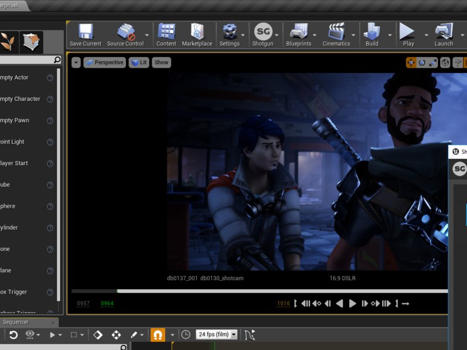Screen dimensions: 467x350
Task: Open the Sequencer selection box dropdown
Action: [77, 335]
